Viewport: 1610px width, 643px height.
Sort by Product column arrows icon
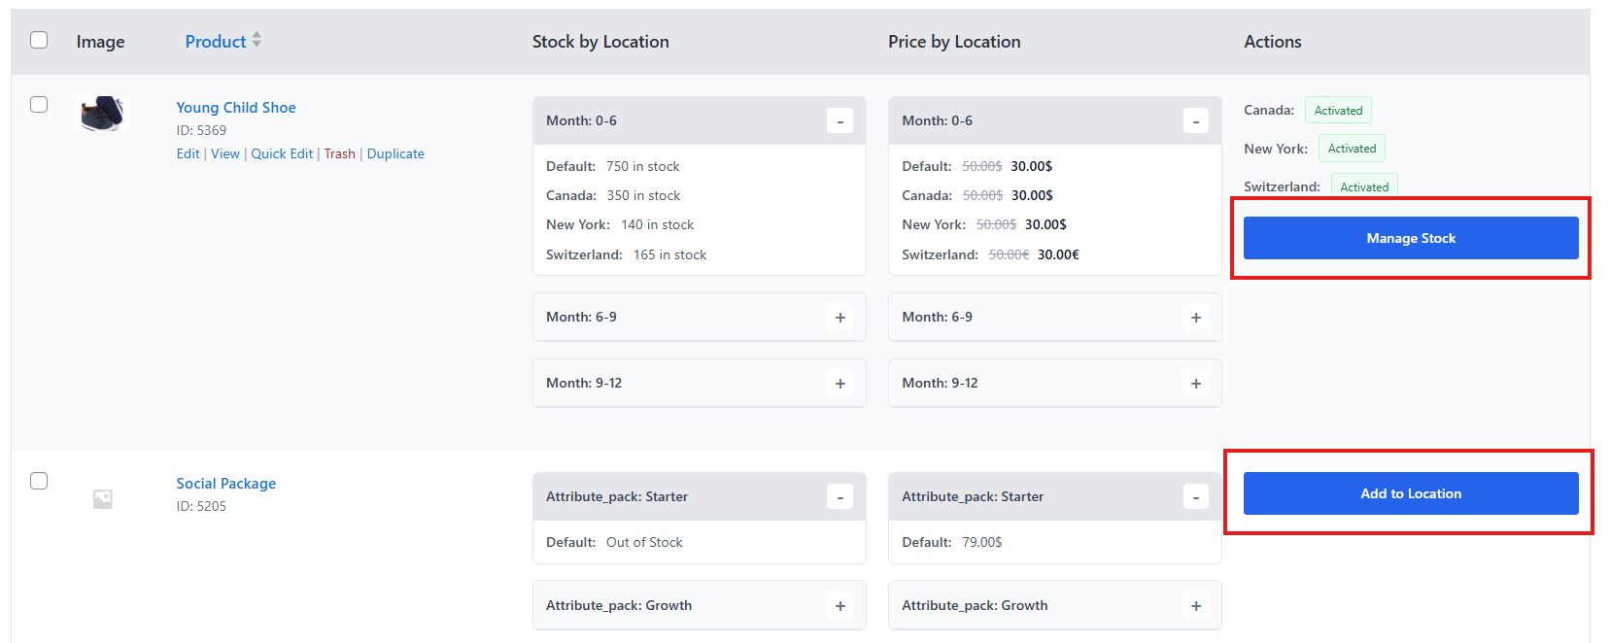(257, 40)
